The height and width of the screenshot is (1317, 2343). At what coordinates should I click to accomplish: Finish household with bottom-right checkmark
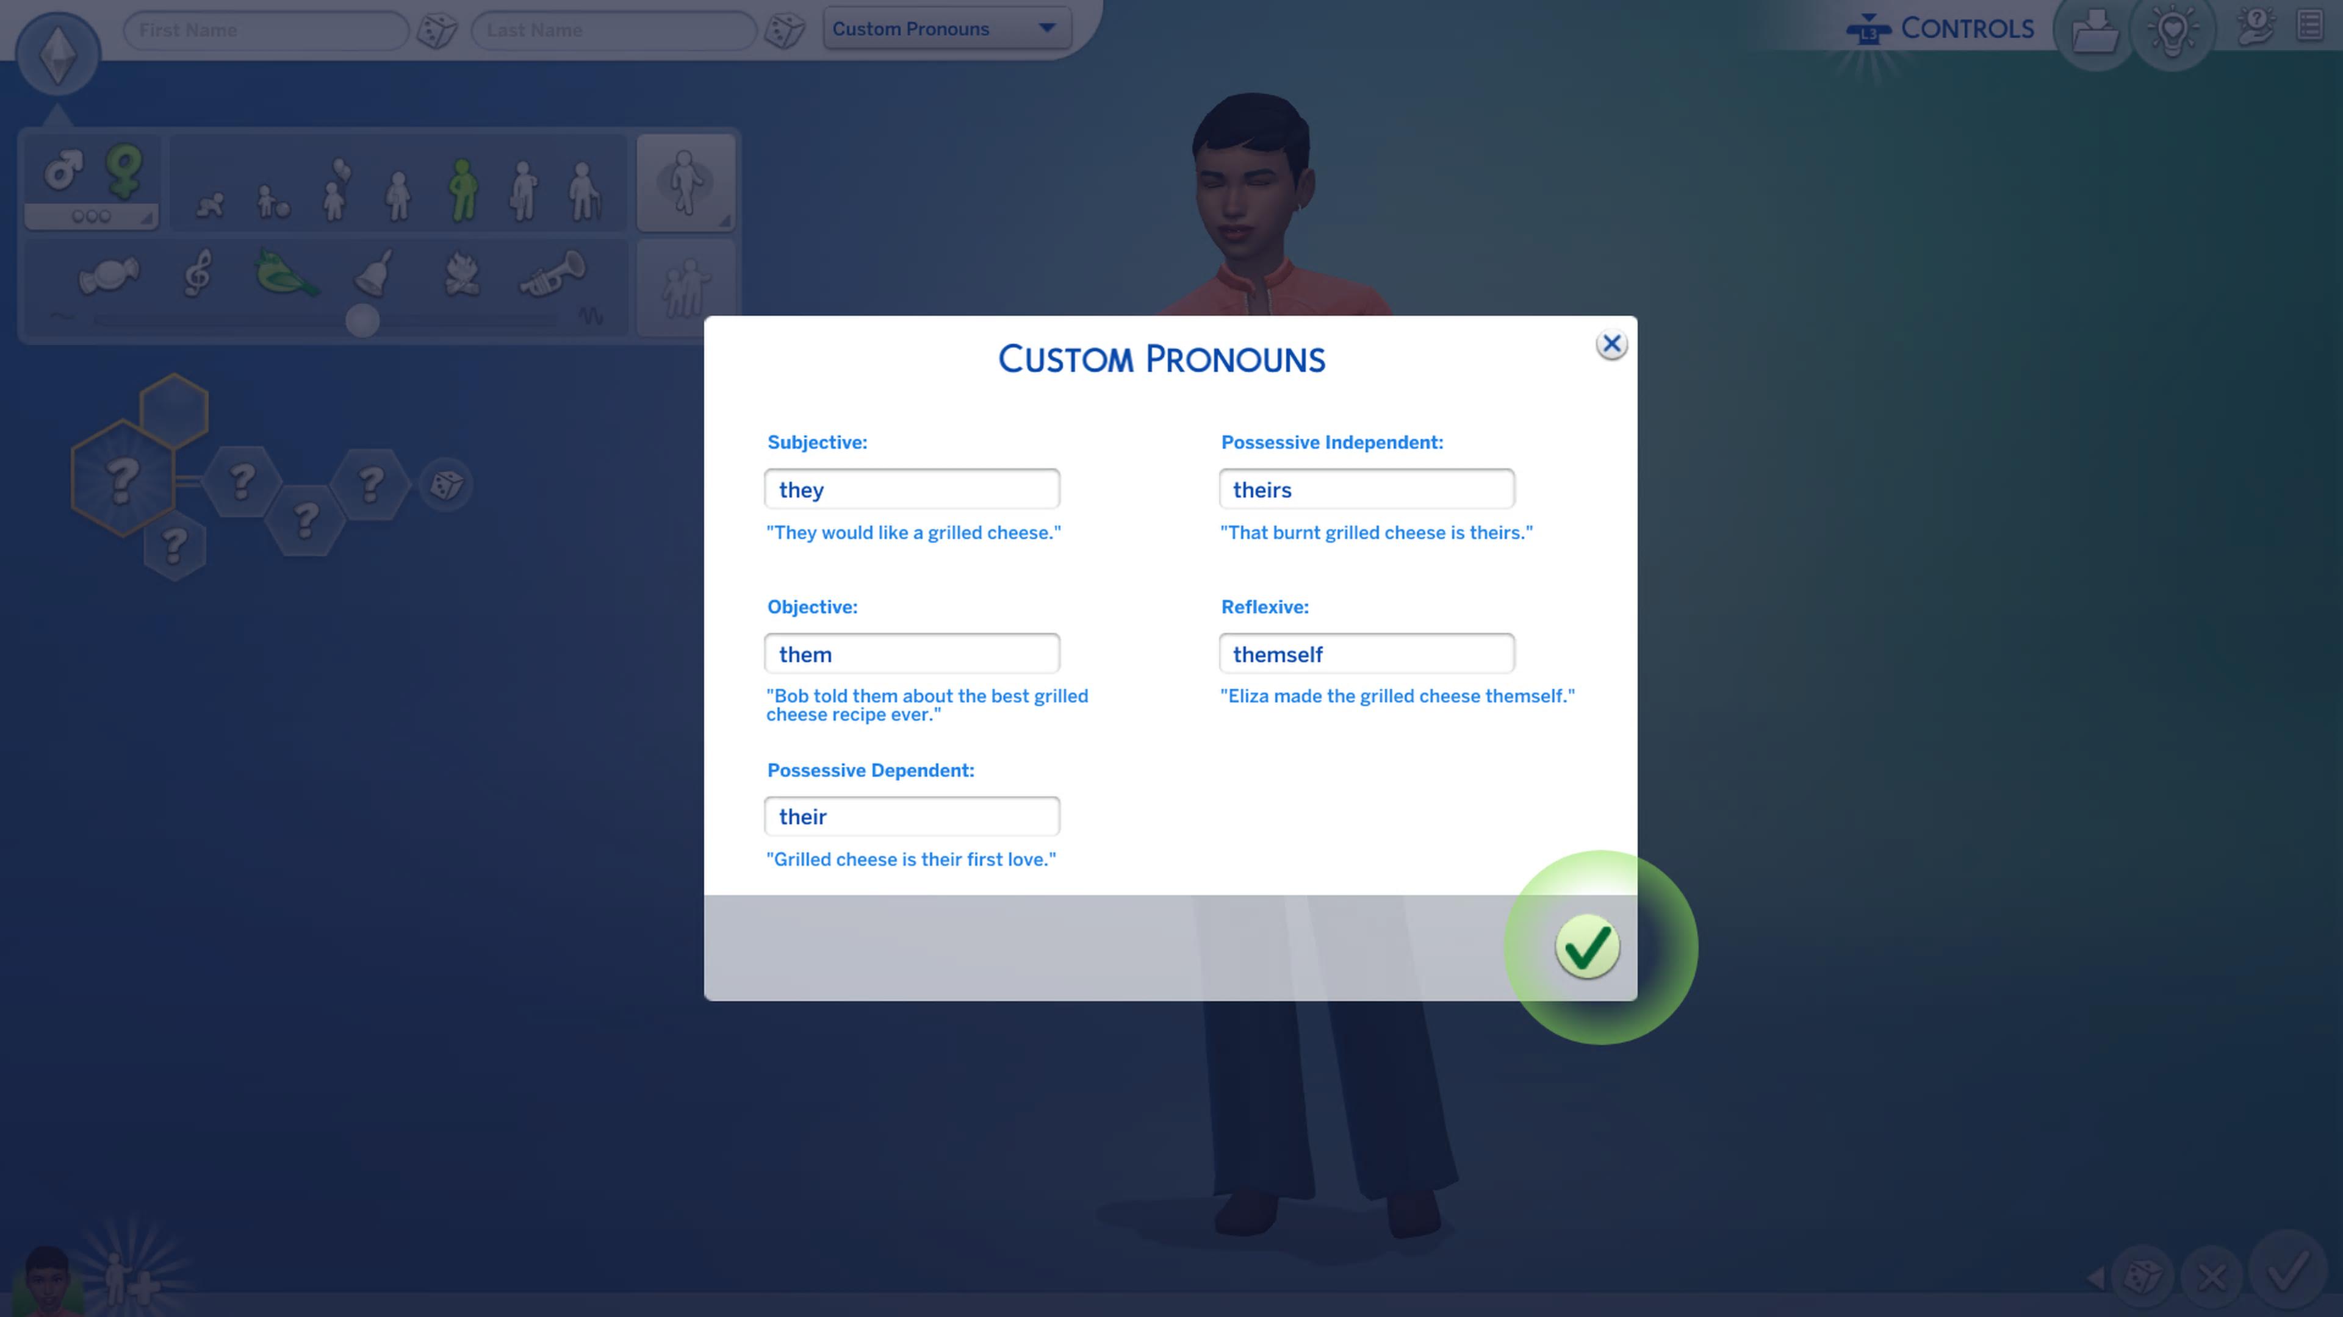(x=2287, y=1271)
